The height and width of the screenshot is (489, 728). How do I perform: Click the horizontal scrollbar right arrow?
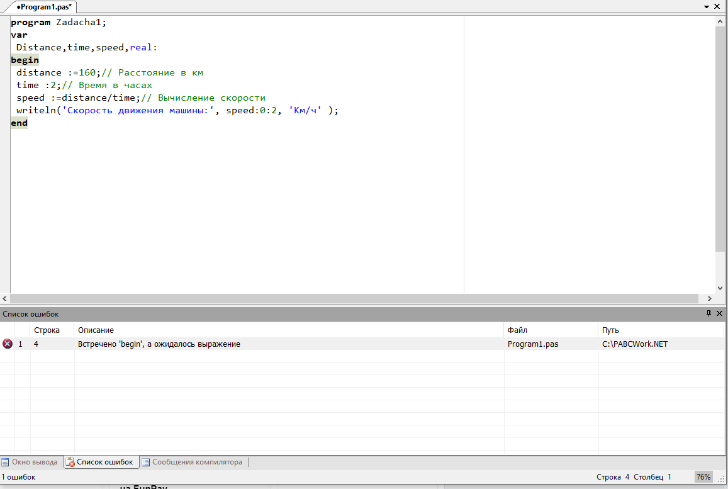709,298
